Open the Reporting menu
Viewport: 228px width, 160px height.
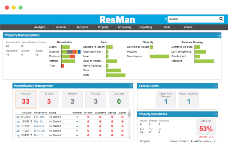coord(145,27)
